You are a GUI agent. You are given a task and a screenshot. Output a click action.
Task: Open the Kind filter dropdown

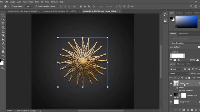point(176,69)
